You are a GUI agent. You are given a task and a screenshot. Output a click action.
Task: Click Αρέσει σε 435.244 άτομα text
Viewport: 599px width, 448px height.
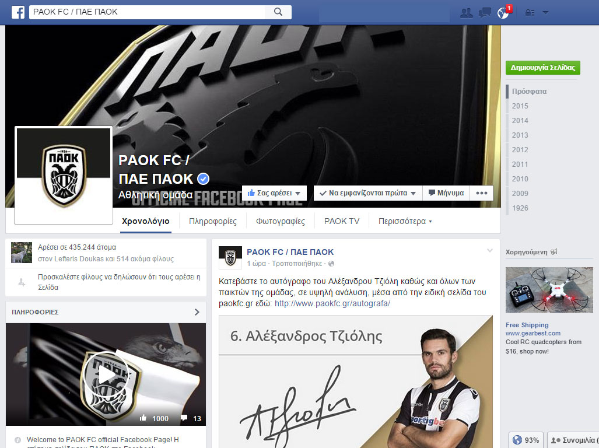[77, 247]
